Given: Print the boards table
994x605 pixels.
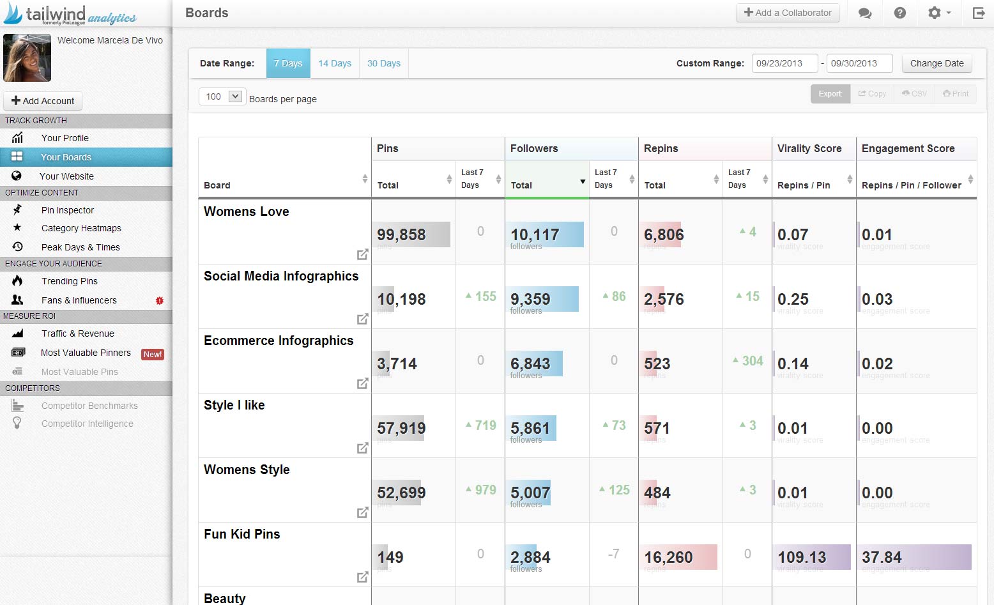Looking at the screenshot, I should (x=956, y=93).
